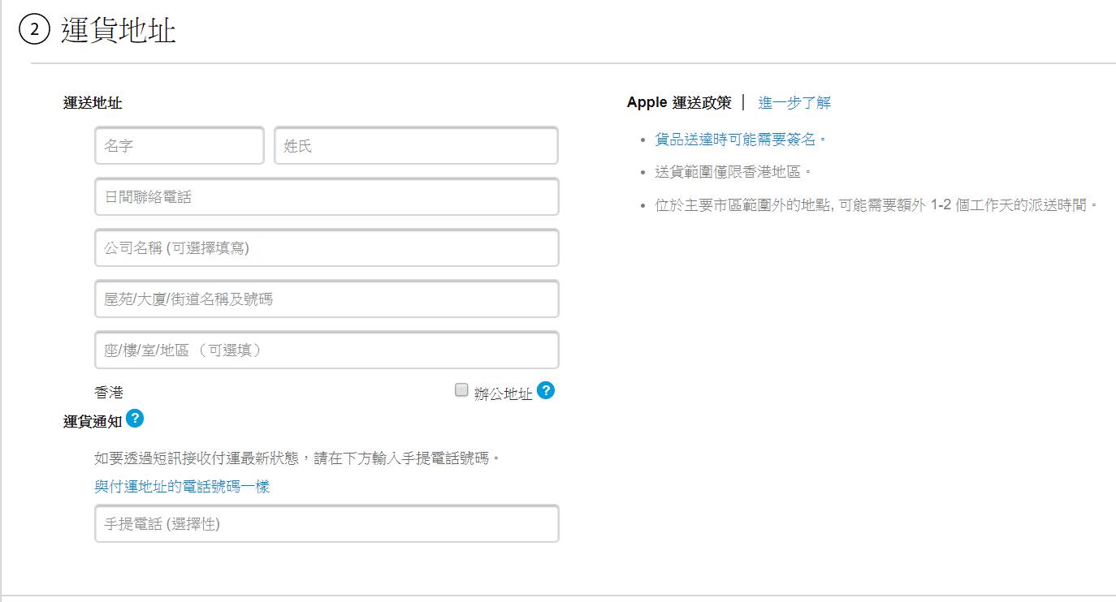Click the 屋苑/大廈/街道名稱及號碼 address field
Screen dimensions: 1116x602
325,299
